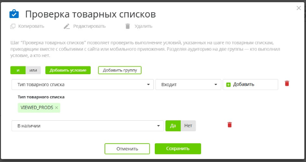The height and width of the screenshot is (162, 306).
Task: Open the В наличии dropdown
Action: pyautogui.click(x=88, y=126)
